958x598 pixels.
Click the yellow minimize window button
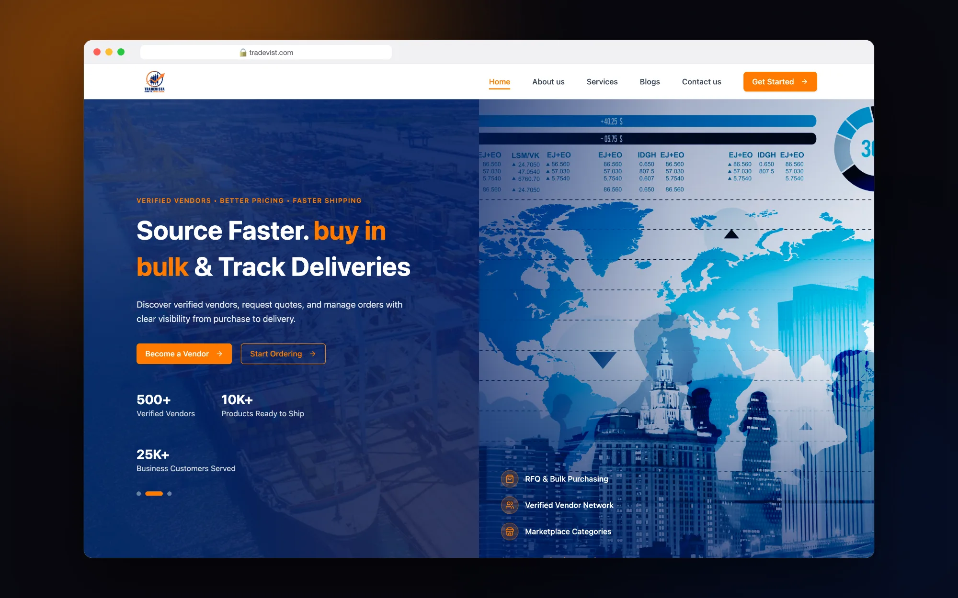[109, 52]
